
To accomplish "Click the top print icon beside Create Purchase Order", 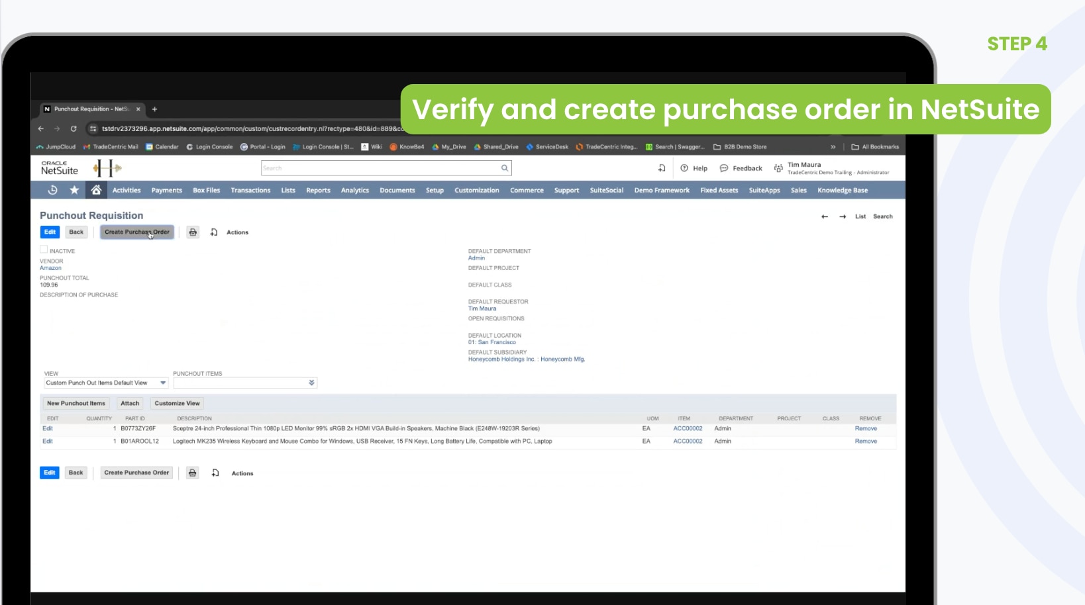I will (x=193, y=232).
